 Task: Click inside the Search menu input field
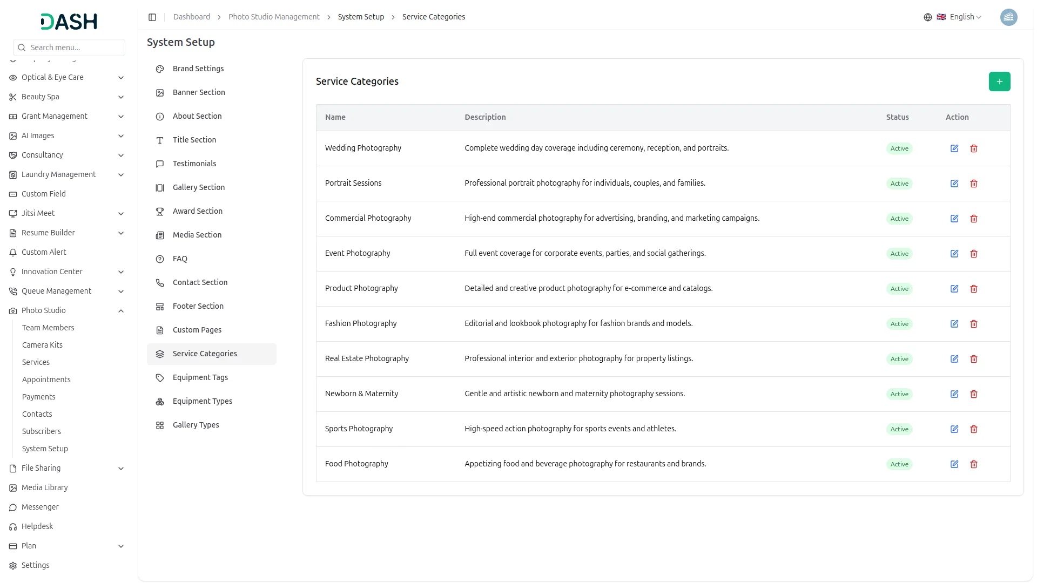click(x=69, y=48)
